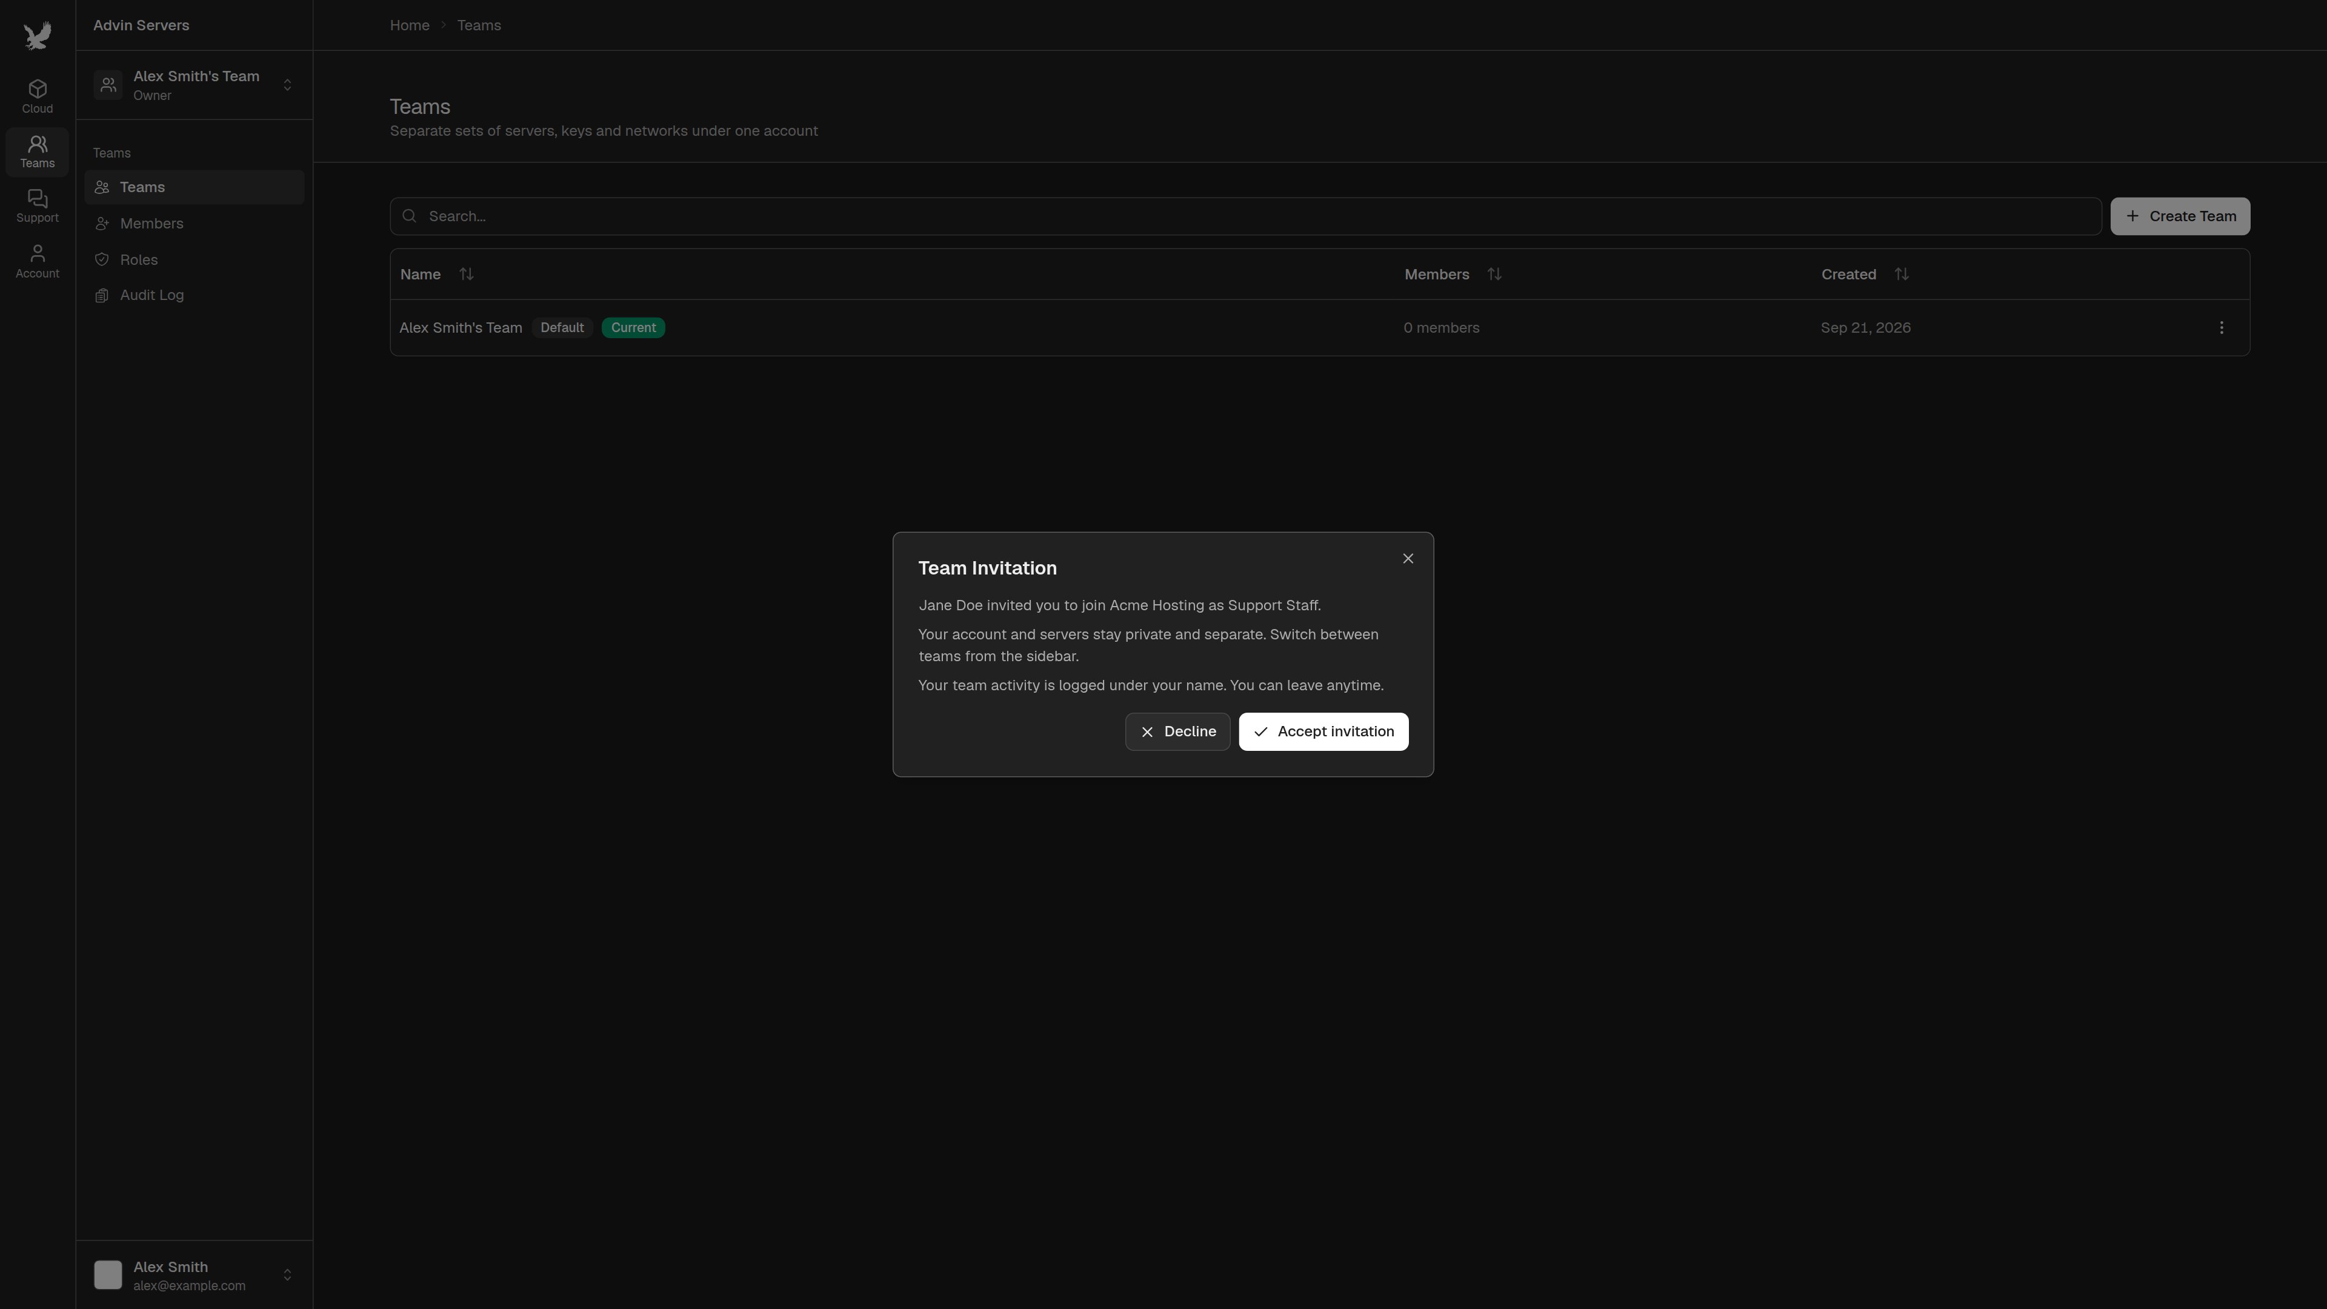Screen dimensions: 2327x1309
Task: Expand the Alex Smith user account menu
Action: coord(194,1274)
